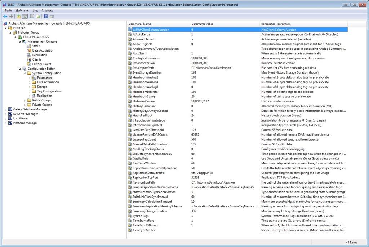Open the History Blocks node icon

[29, 64]
